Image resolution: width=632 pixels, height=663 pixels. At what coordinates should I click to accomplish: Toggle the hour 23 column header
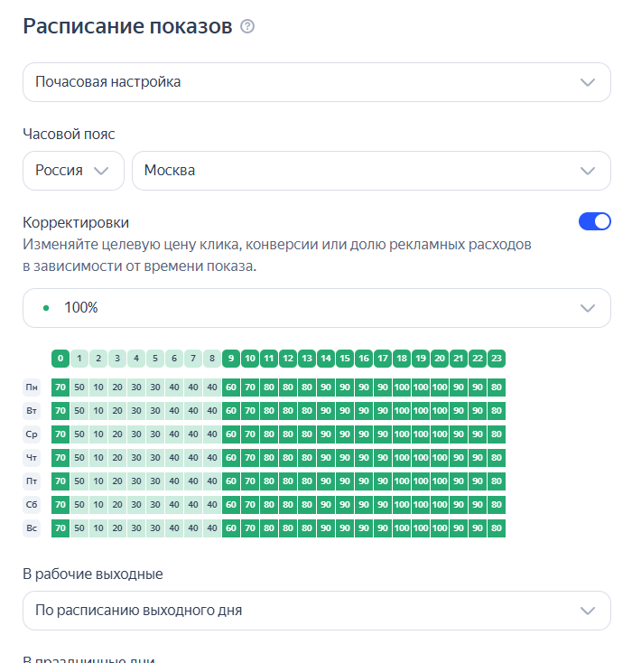pyautogui.click(x=497, y=359)
